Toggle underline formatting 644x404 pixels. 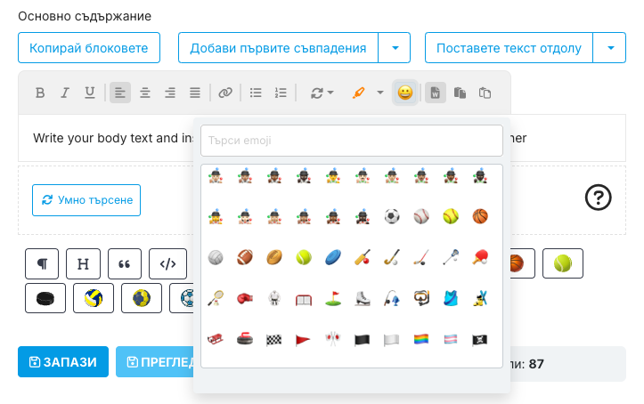90,93
